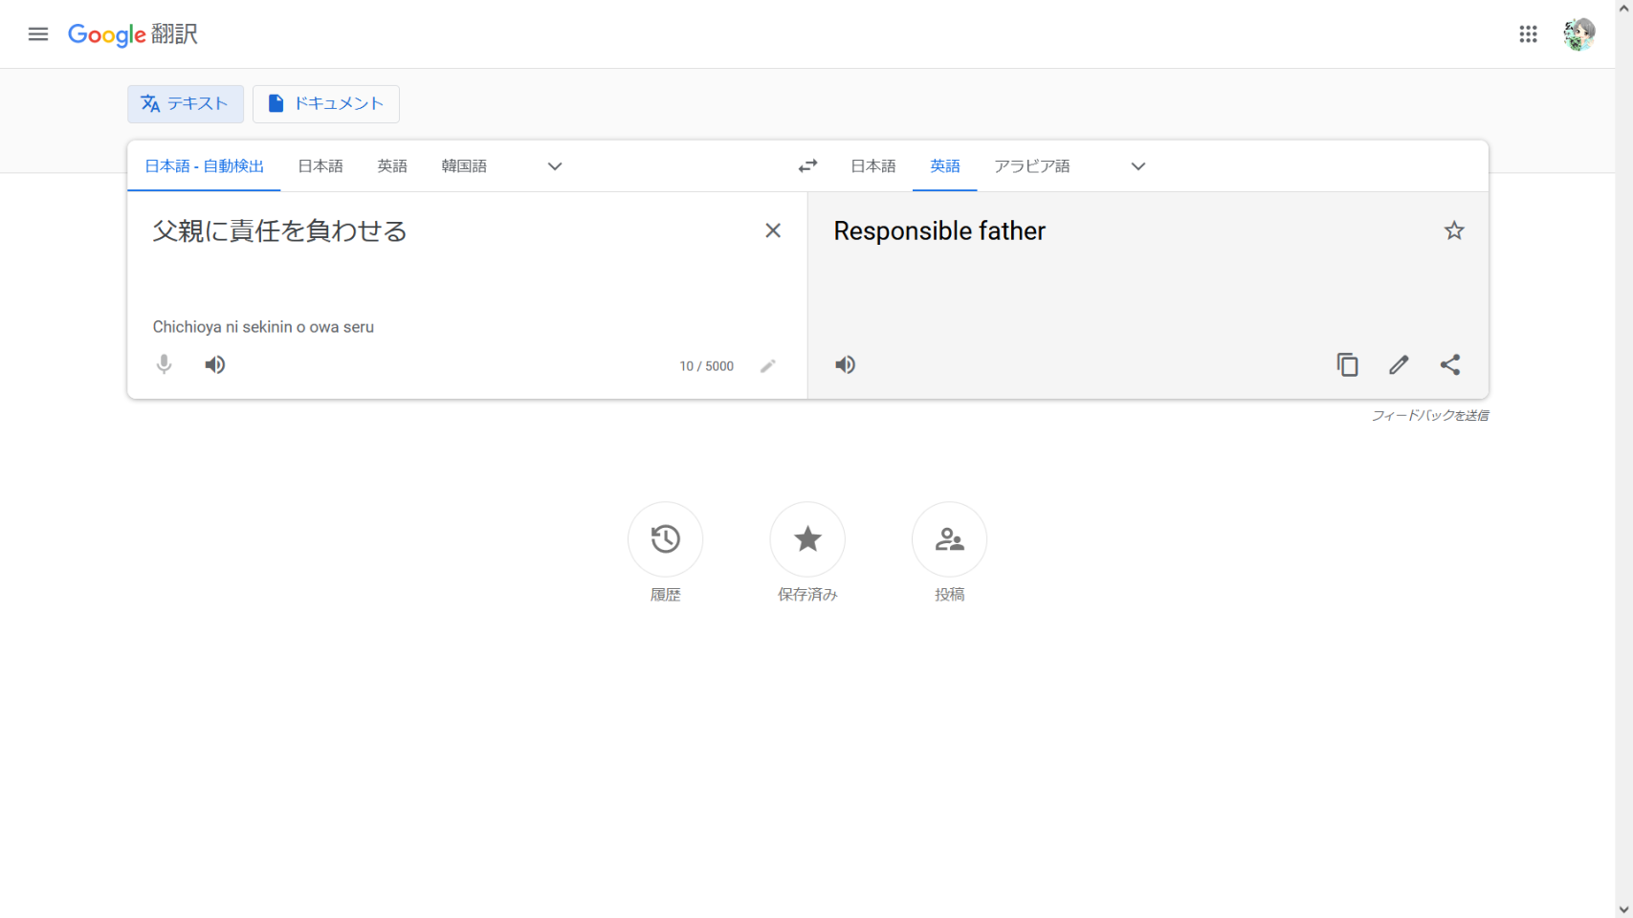Listen to the Japanese source text

click(x=215, y=364)
